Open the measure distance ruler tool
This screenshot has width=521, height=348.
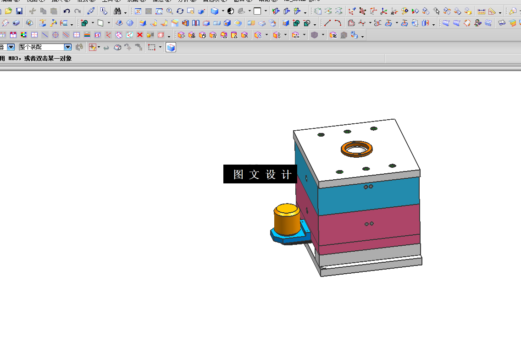tap(481, 11)
